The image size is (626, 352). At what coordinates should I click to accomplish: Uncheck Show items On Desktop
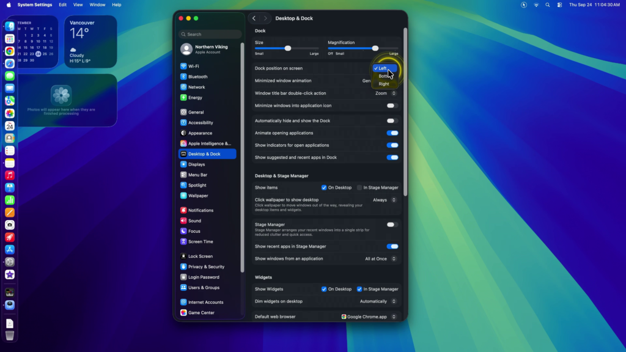point(324,188)
